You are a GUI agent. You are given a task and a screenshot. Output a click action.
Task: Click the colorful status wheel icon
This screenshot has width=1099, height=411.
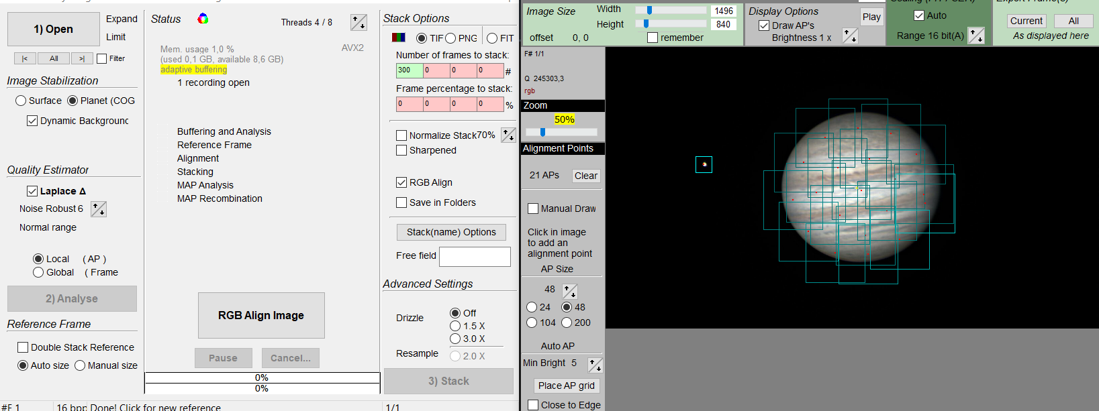pos(203,19)
